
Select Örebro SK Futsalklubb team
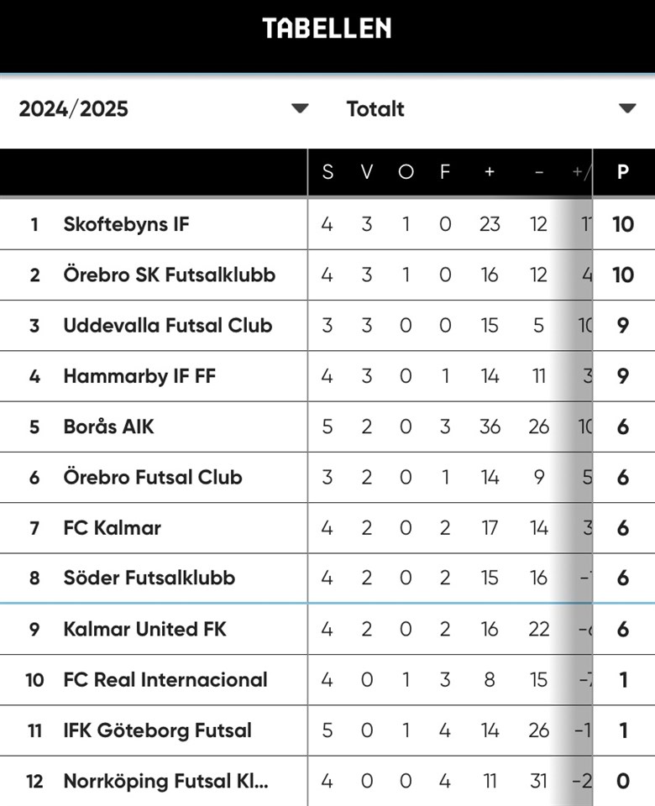click(x=169, y=275)
